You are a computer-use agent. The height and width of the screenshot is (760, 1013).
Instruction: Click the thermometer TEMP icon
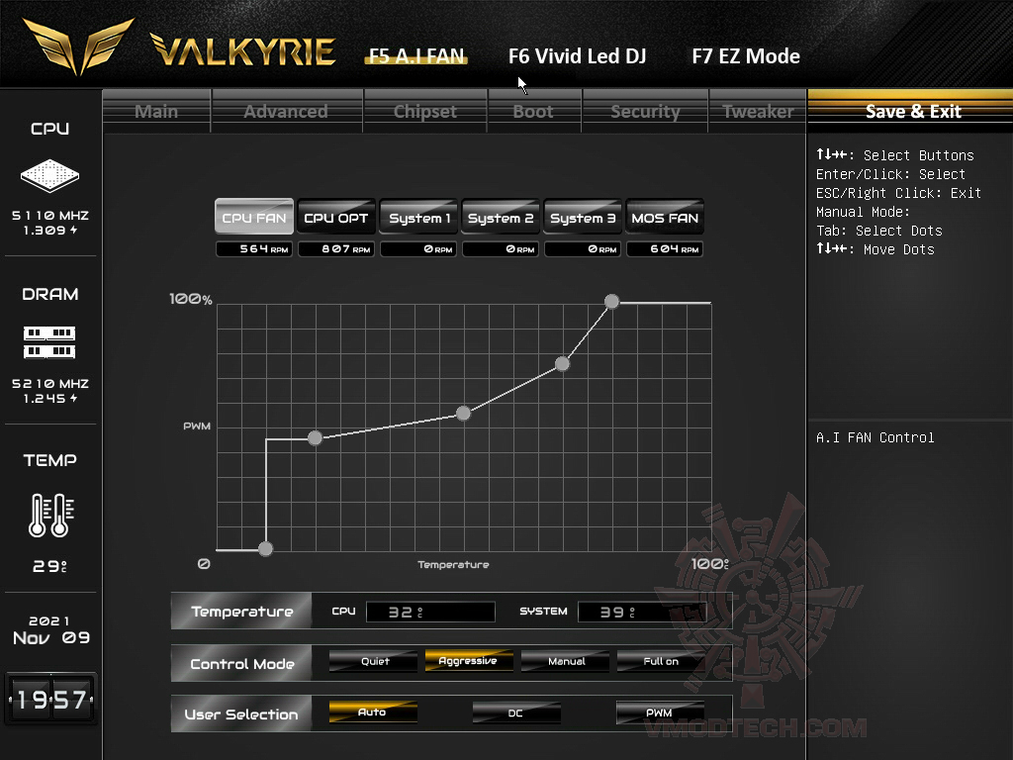click(50, 515)
